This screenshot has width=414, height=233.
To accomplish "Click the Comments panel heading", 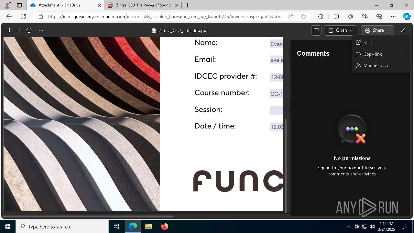I will click(313, 53).
